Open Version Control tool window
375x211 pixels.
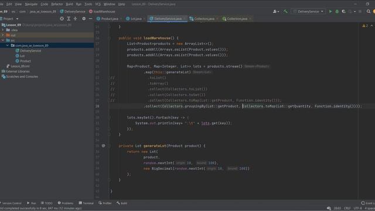click(x=11, y=203)
